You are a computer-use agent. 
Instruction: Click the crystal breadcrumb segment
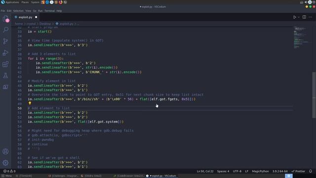tap(31, 24)
